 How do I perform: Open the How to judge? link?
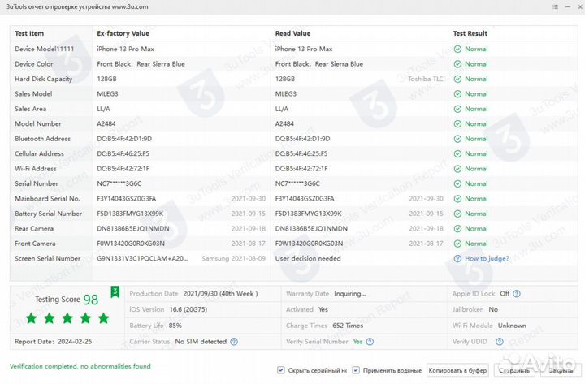[x=487, y=258]
